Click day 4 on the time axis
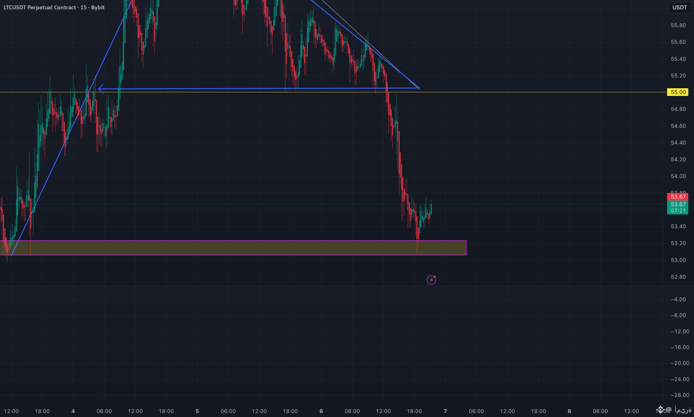This screenshot has width=694, height=417. tap(73, 411)
